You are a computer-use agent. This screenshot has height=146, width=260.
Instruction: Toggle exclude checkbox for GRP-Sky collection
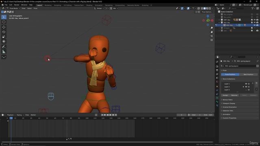tap(252, 20)
